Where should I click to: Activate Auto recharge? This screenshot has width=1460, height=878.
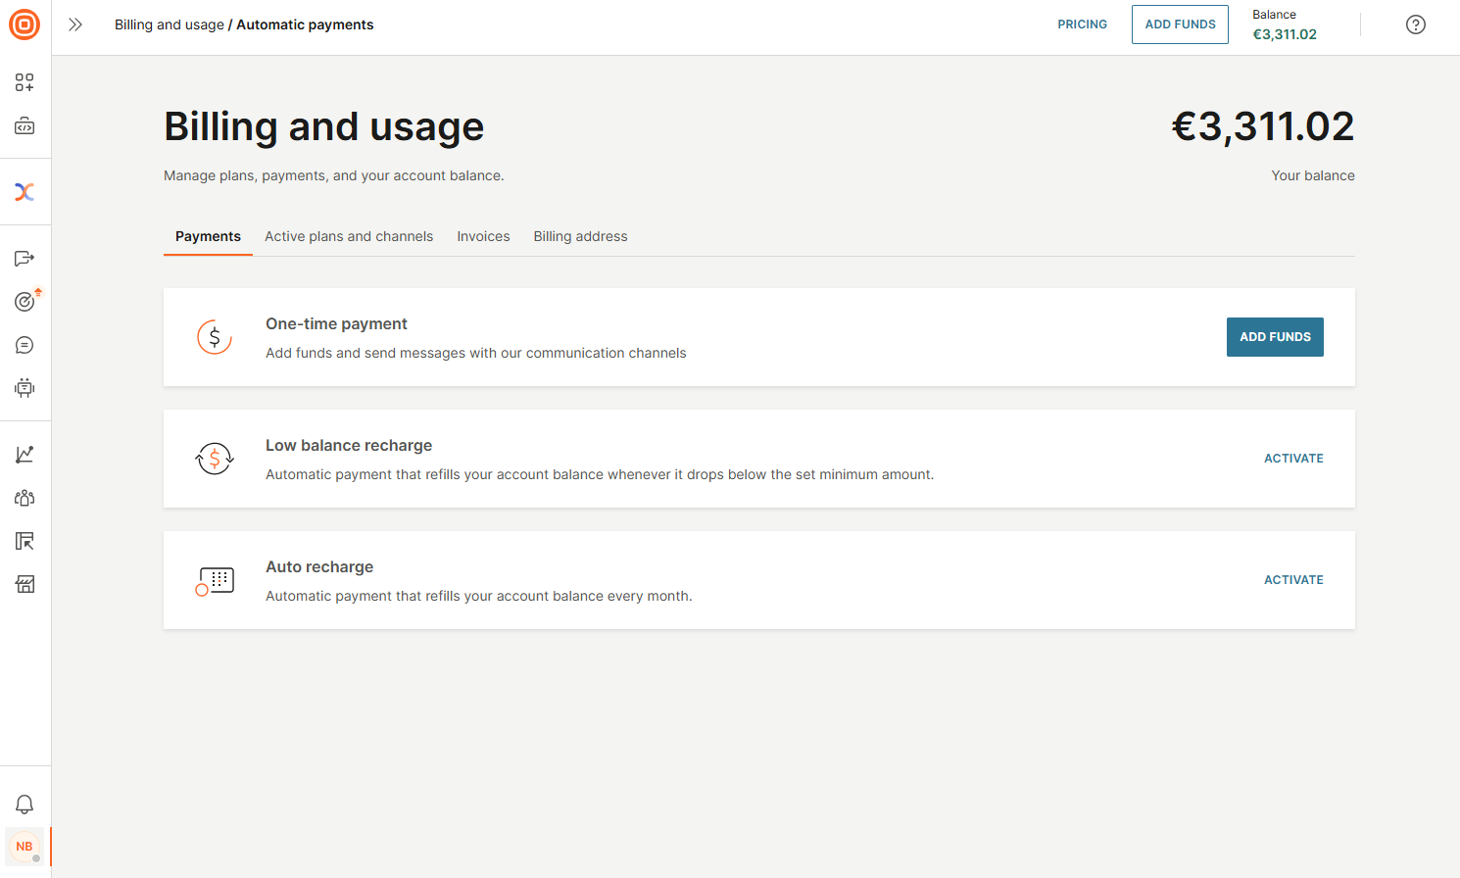pyautogui.click(x=1293, y=580)
